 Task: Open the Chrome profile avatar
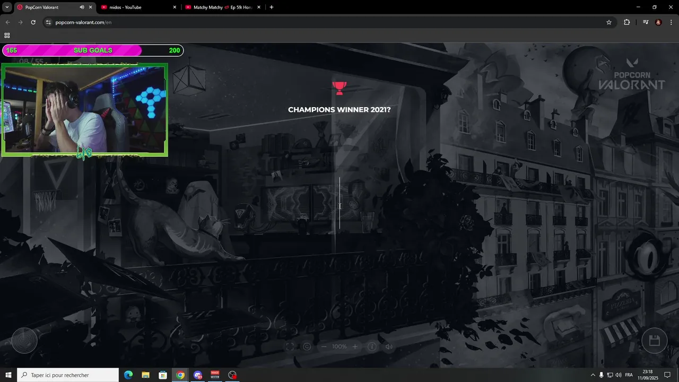click(x=658, y=22)
